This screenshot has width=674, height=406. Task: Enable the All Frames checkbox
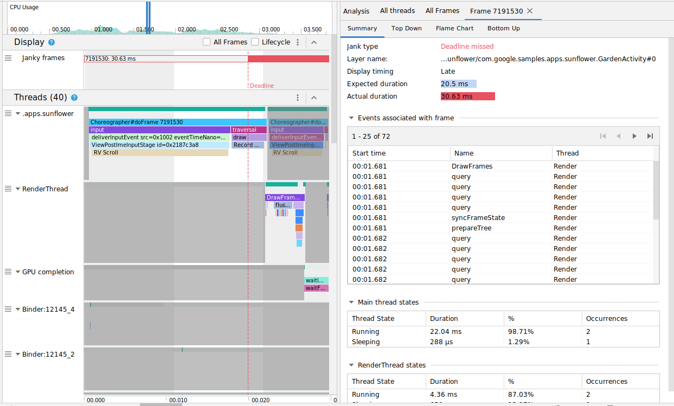pos(206,42)
